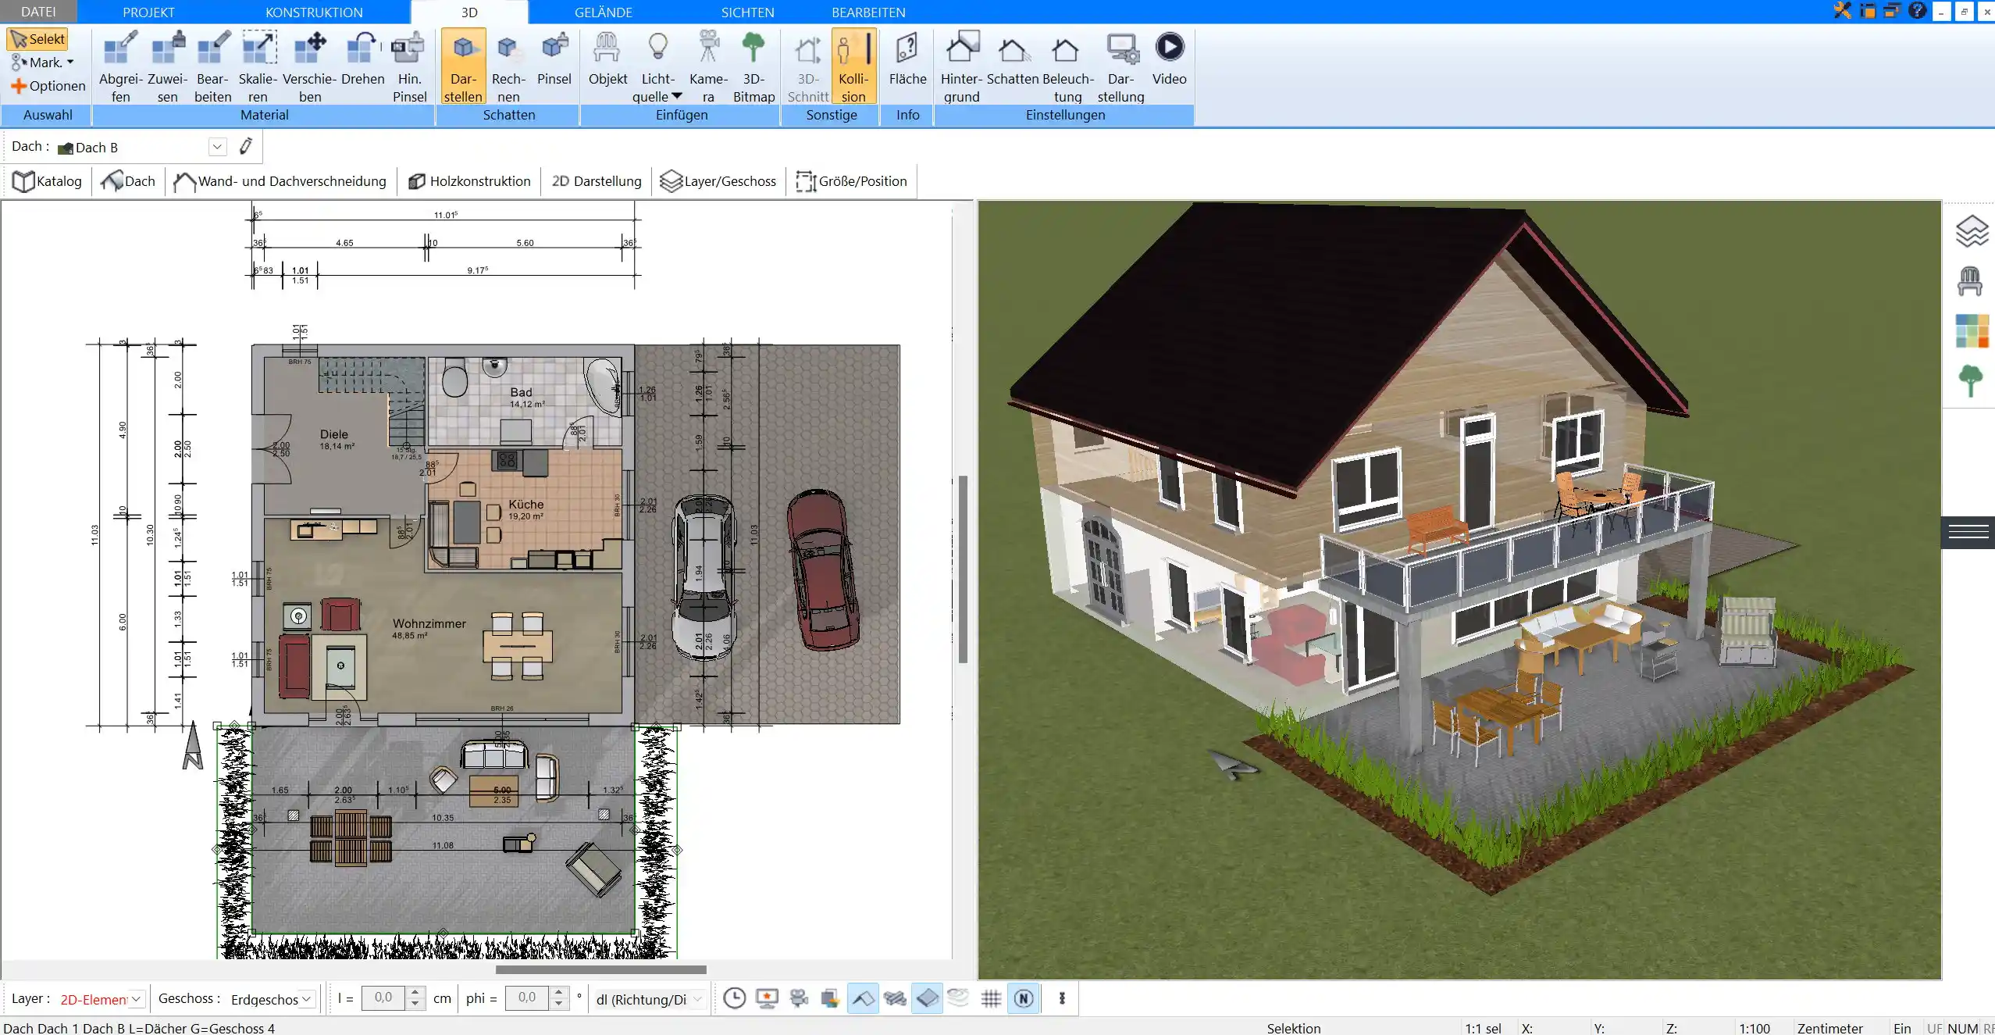Expand the Geschoss Erdgeschoss dropdown
The image size is (1995, 1035).
point(307,999)
